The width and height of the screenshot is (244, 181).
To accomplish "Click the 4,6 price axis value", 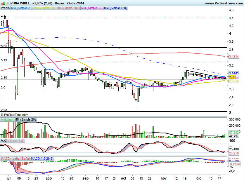I will click(x=231, y=10).
